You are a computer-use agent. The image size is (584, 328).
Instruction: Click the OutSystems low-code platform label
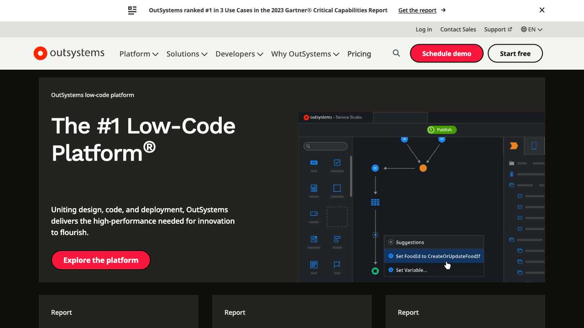(x=93, y=95)
